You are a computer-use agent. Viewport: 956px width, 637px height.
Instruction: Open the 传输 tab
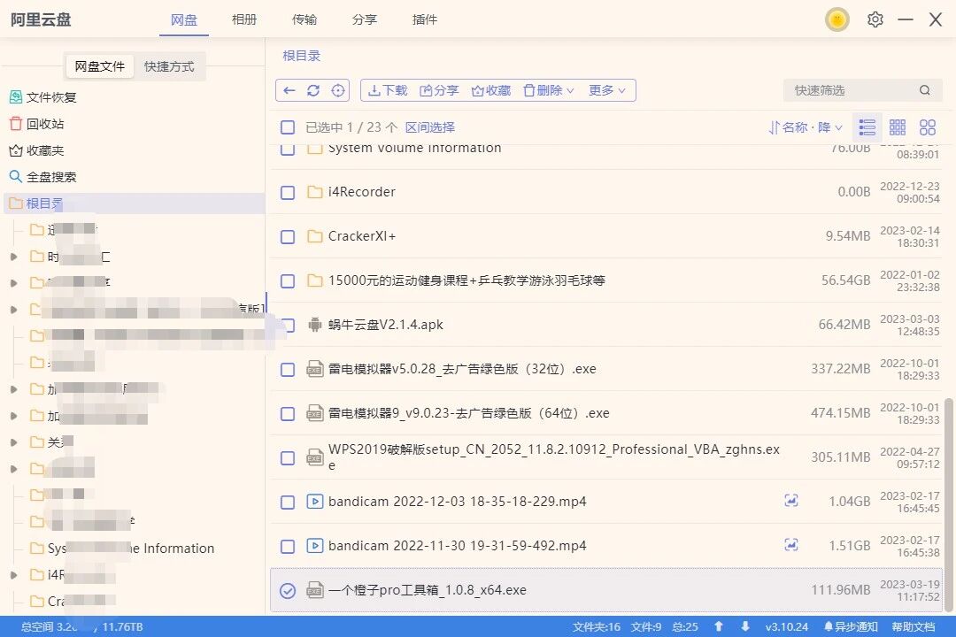[305, 19]
